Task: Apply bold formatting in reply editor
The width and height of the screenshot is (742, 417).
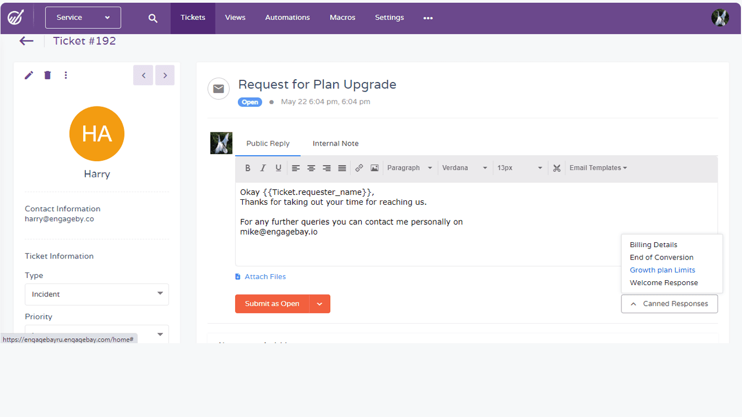Action: click(248, 168)
